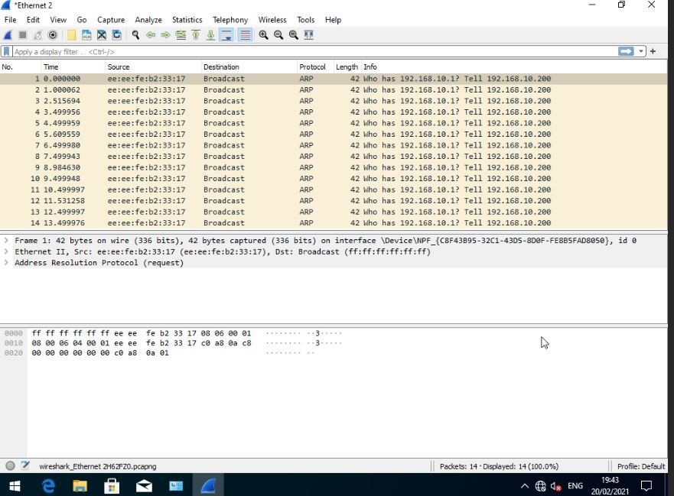This screenshot has width=674, height=496.
Task: Sort by the Source column header
Action: [x=153, y=67]
